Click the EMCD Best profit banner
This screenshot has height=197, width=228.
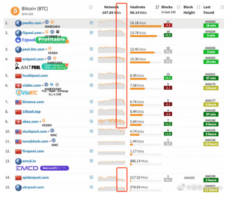[x=42, y=168]
